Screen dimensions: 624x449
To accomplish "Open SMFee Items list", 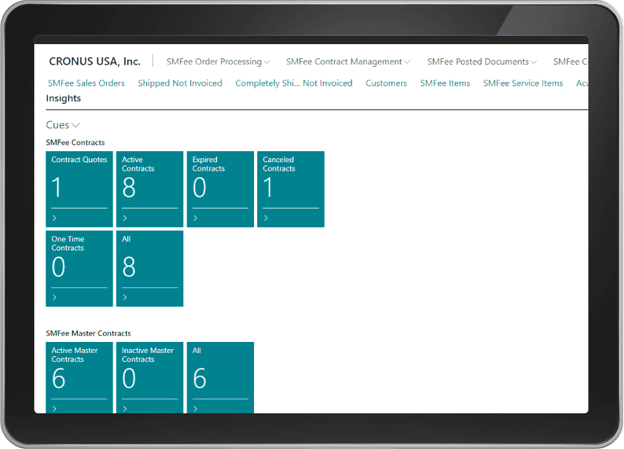I will (445, 83).
